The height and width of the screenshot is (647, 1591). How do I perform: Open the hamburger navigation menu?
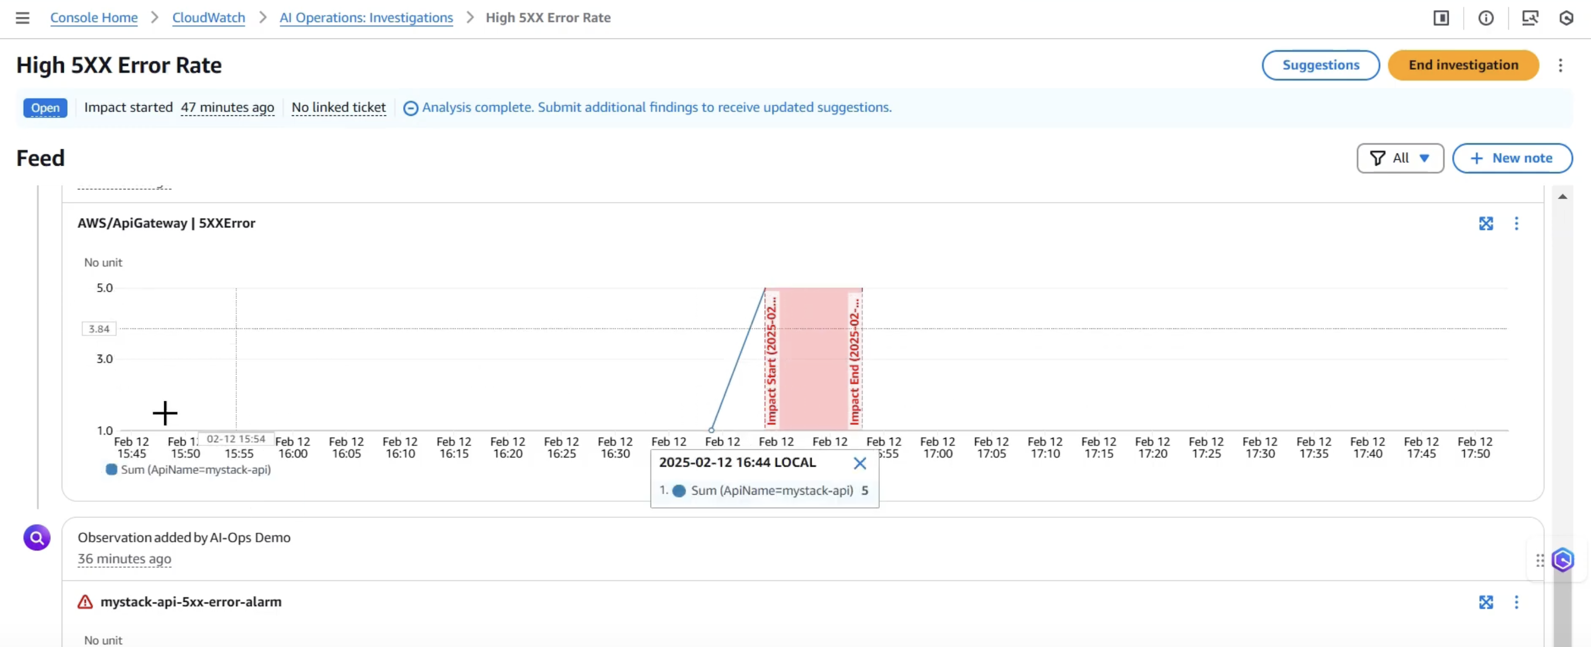click(22, 18)
